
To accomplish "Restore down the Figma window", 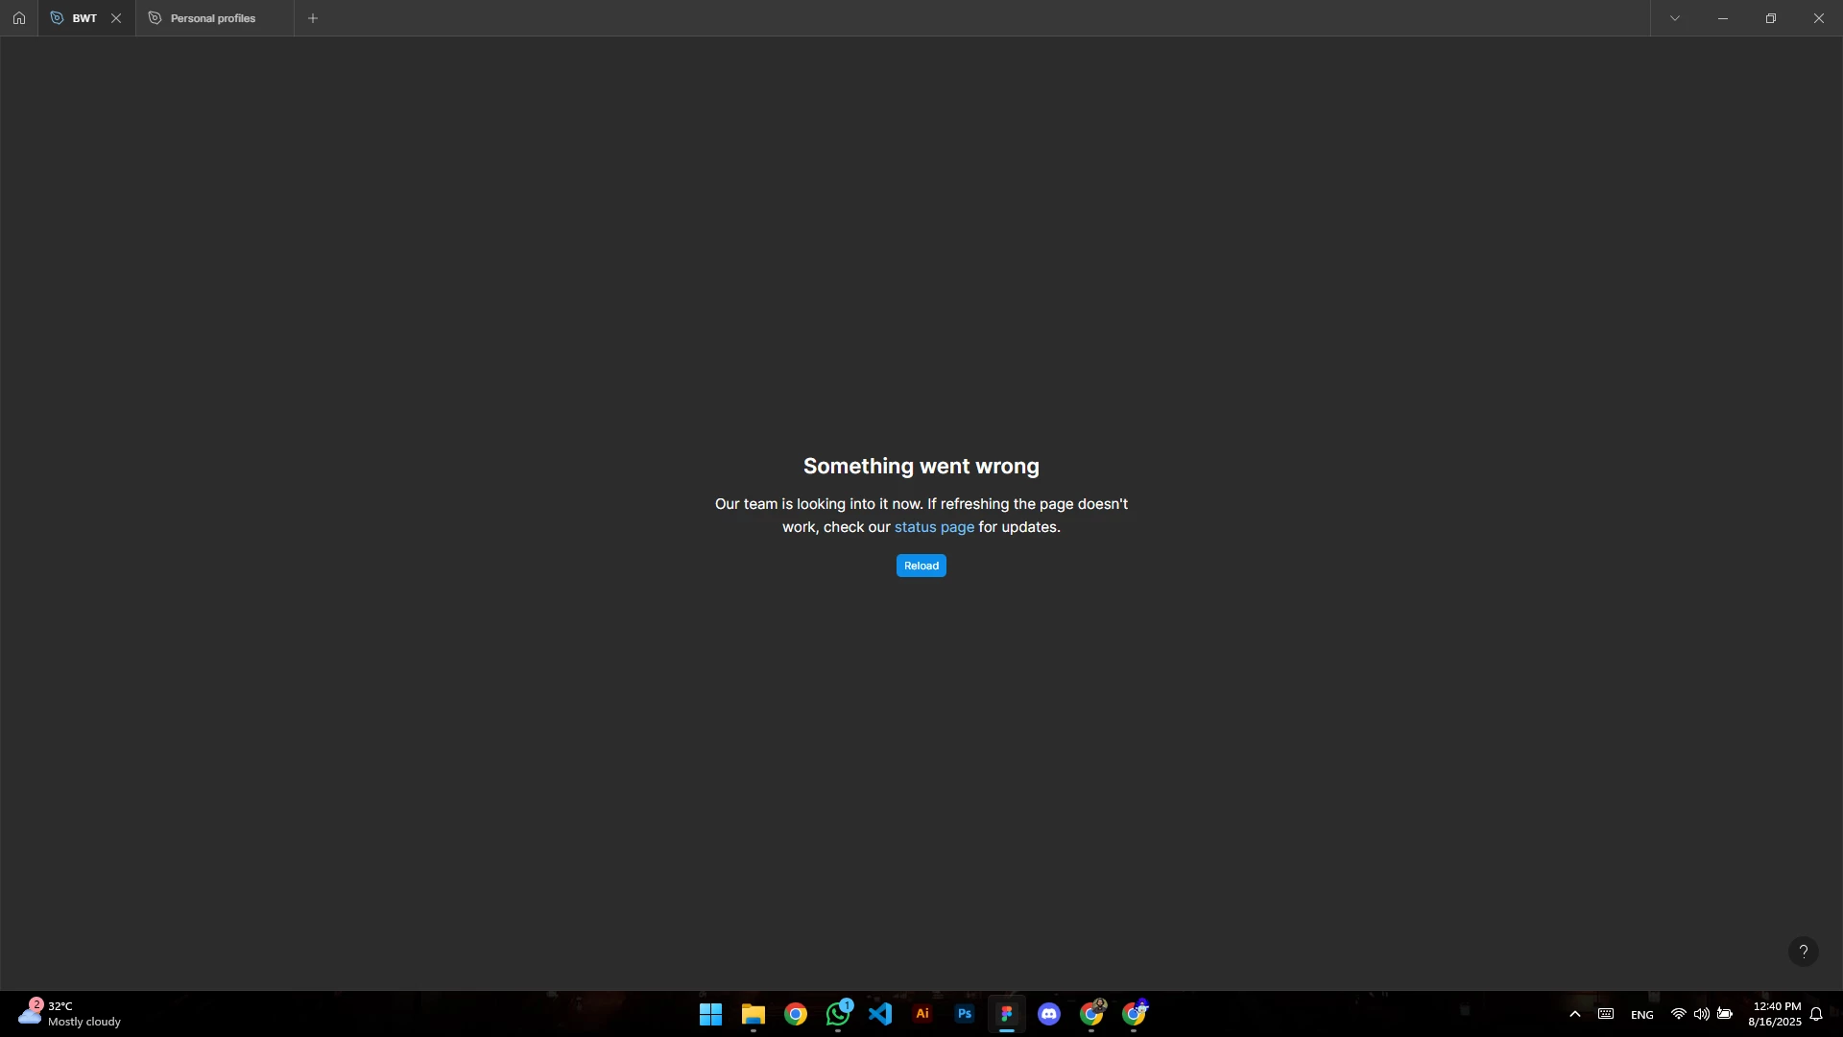I will point(1771,18).
